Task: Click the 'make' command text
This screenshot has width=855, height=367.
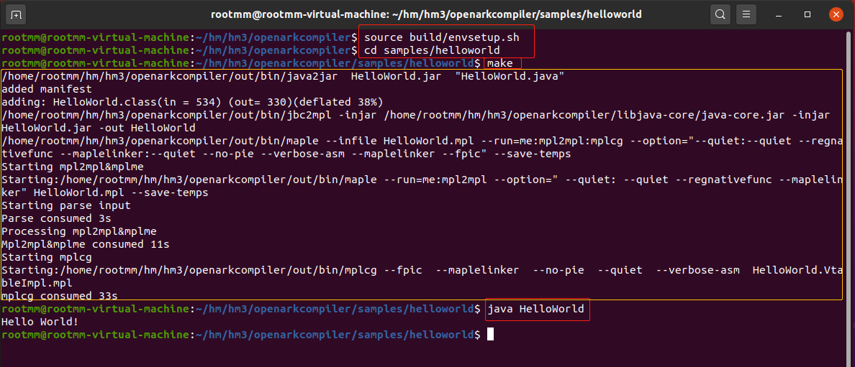Action: [x=500, y=64]
